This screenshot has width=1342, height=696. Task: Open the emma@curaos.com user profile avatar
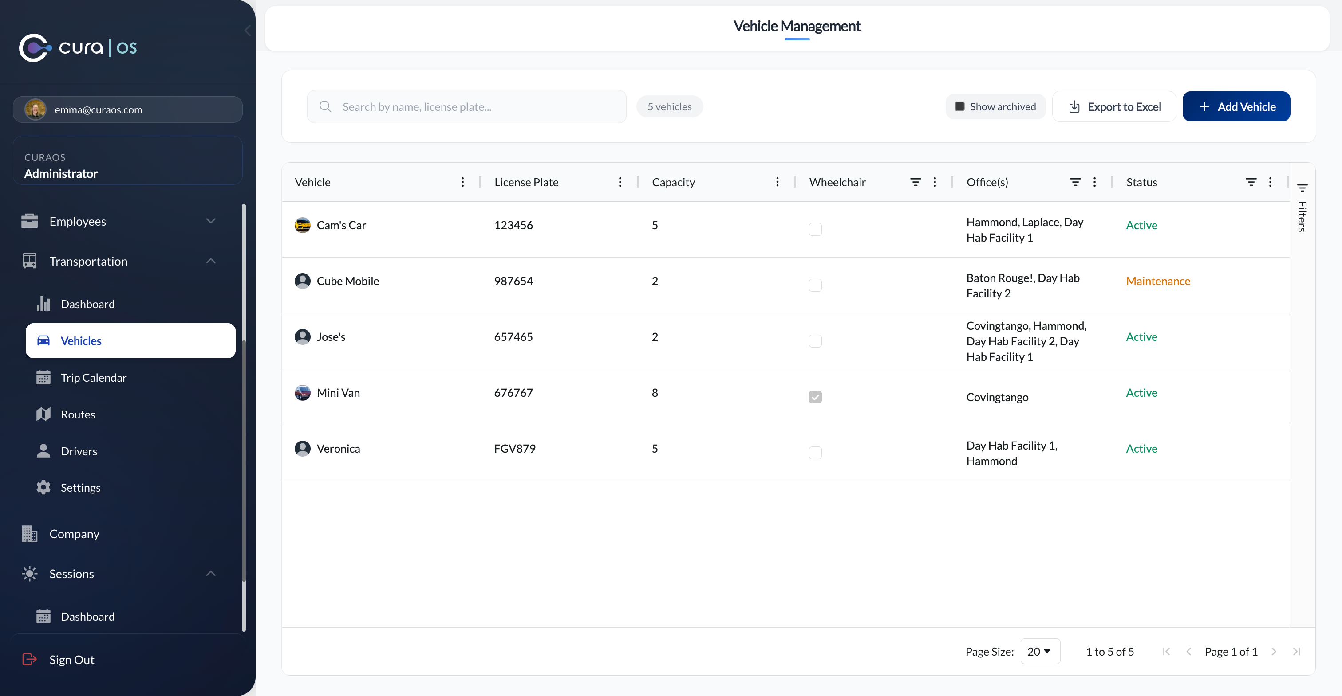click(x=36, y=109)
